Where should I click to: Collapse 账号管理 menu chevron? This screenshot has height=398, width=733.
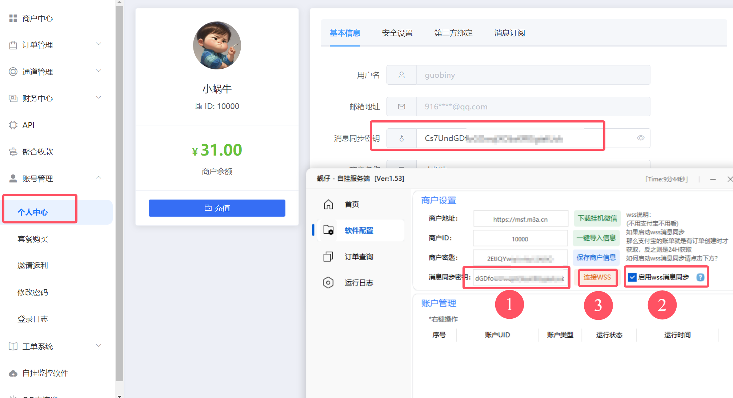coord(99,177)
